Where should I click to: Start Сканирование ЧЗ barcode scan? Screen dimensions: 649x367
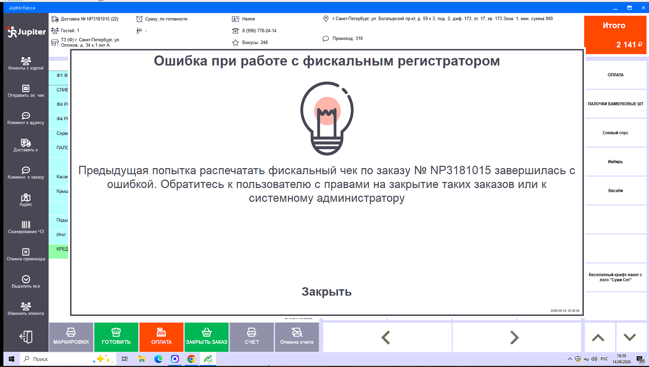tap(26, 227)
